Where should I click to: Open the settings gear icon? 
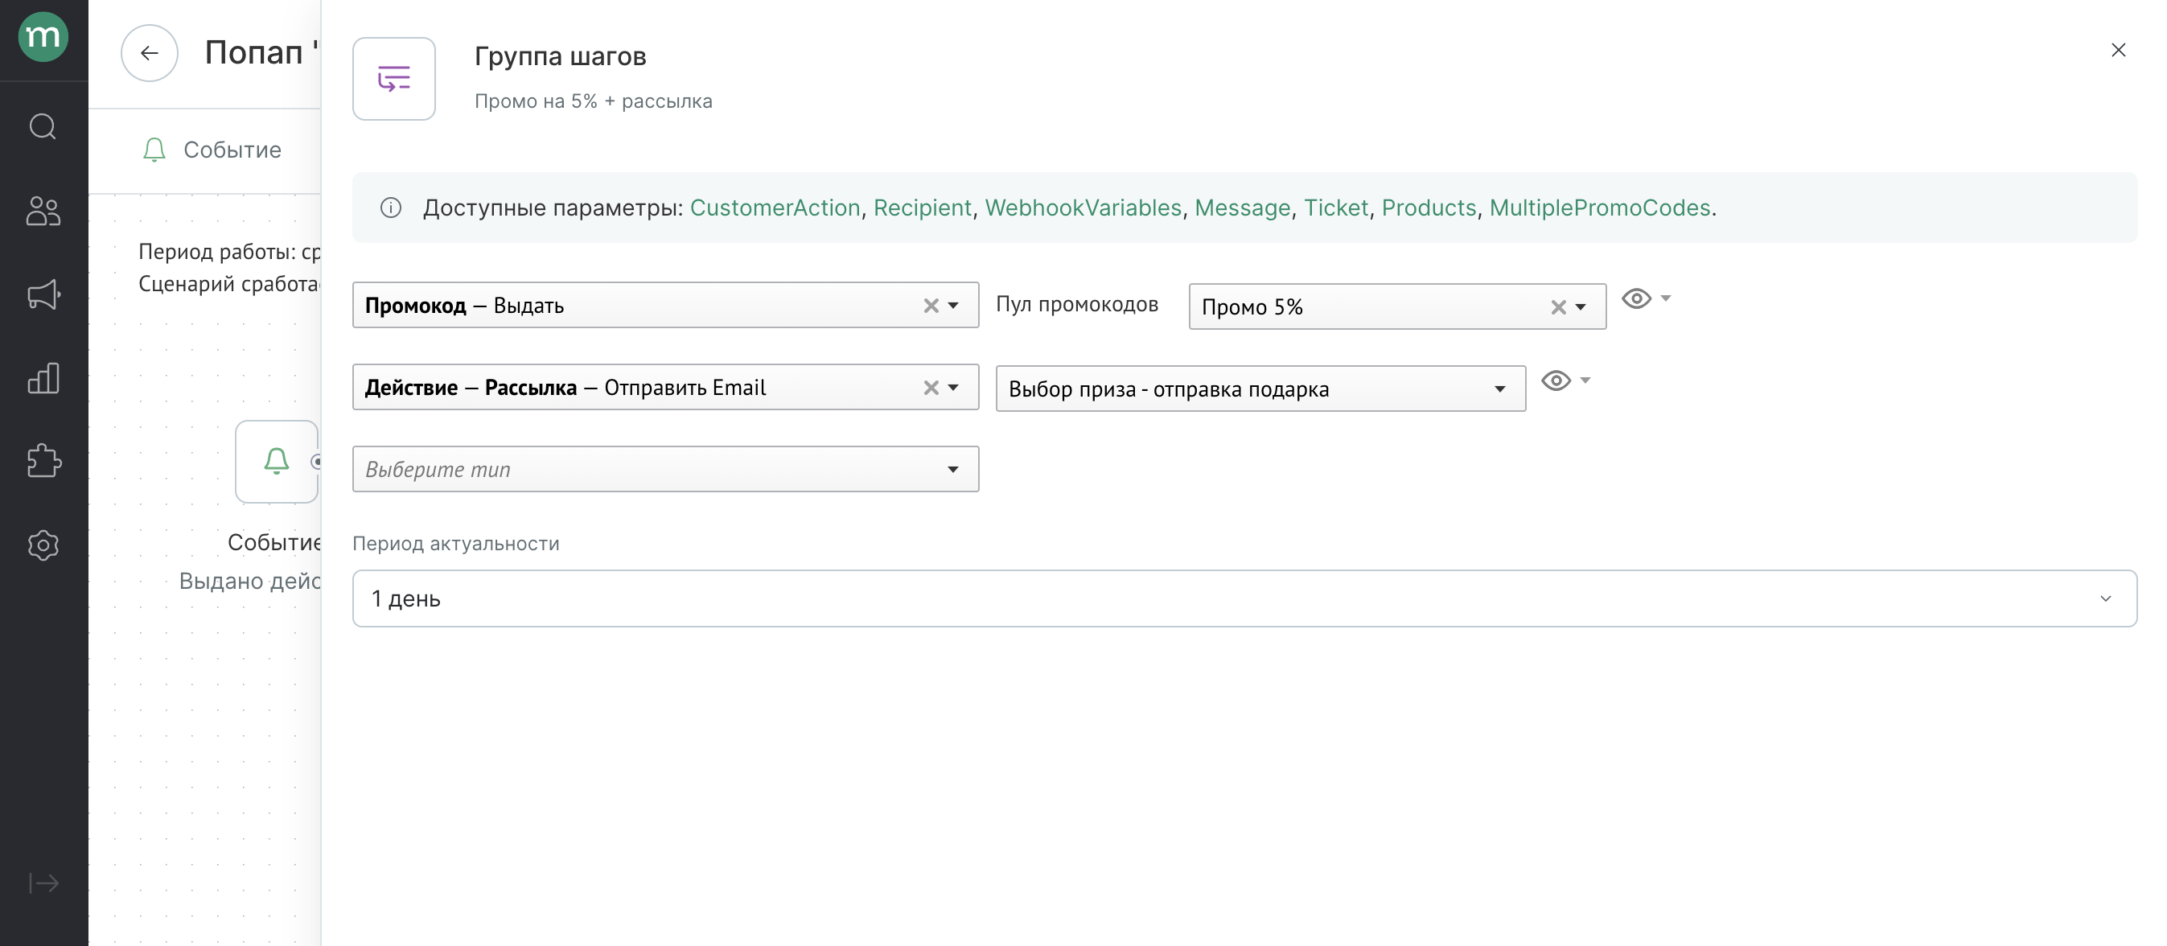(x=43, y=545)
